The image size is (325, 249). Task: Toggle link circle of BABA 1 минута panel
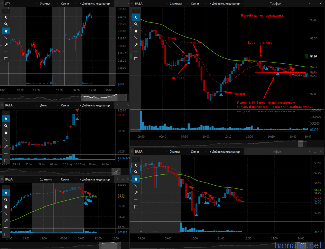pyautogui.click(x=132, y=4)
